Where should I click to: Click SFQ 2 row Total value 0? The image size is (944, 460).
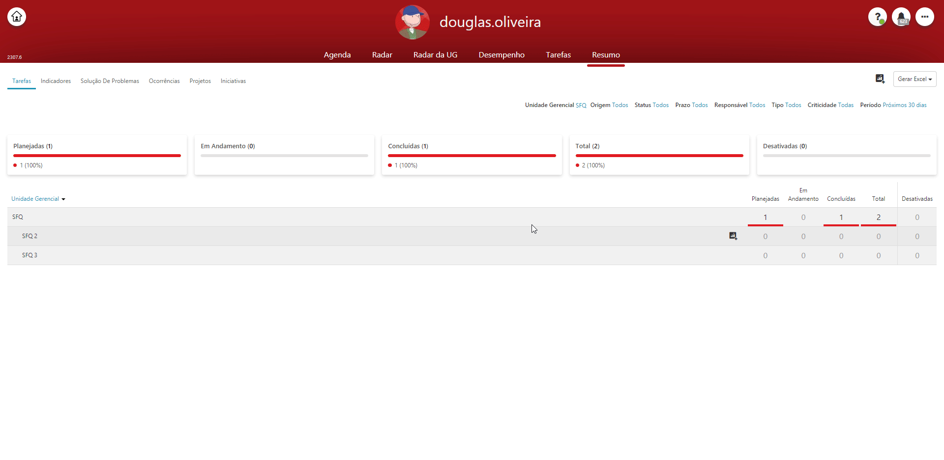tap(879, 237)
